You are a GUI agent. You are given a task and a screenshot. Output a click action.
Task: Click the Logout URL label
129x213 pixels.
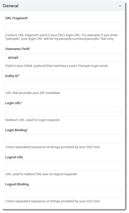click(14, 157)
